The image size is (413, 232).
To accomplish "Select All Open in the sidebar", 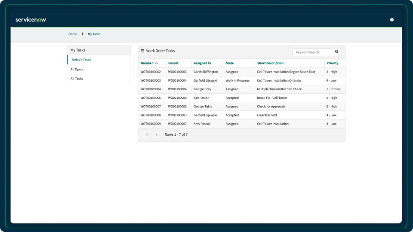I will pos(77,69).
